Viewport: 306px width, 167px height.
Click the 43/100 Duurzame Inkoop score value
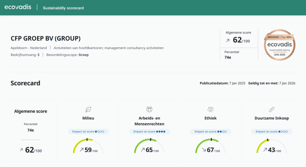click(275, 150)
